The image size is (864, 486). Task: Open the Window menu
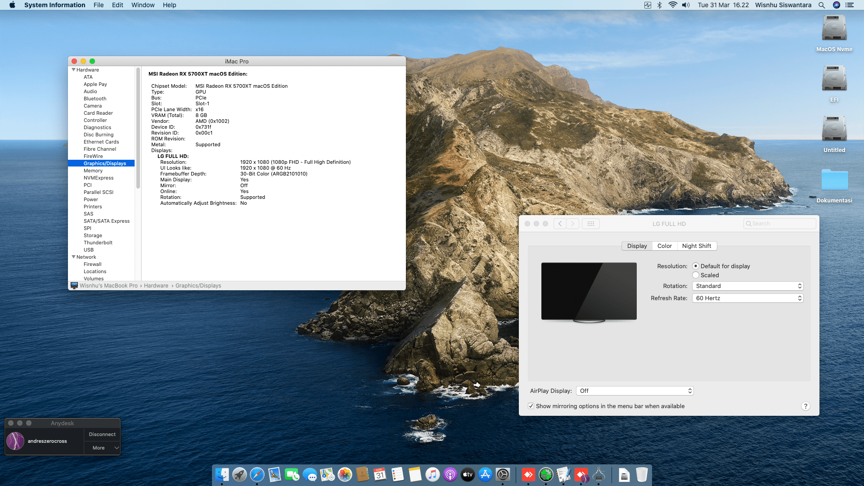coord(143,5)
